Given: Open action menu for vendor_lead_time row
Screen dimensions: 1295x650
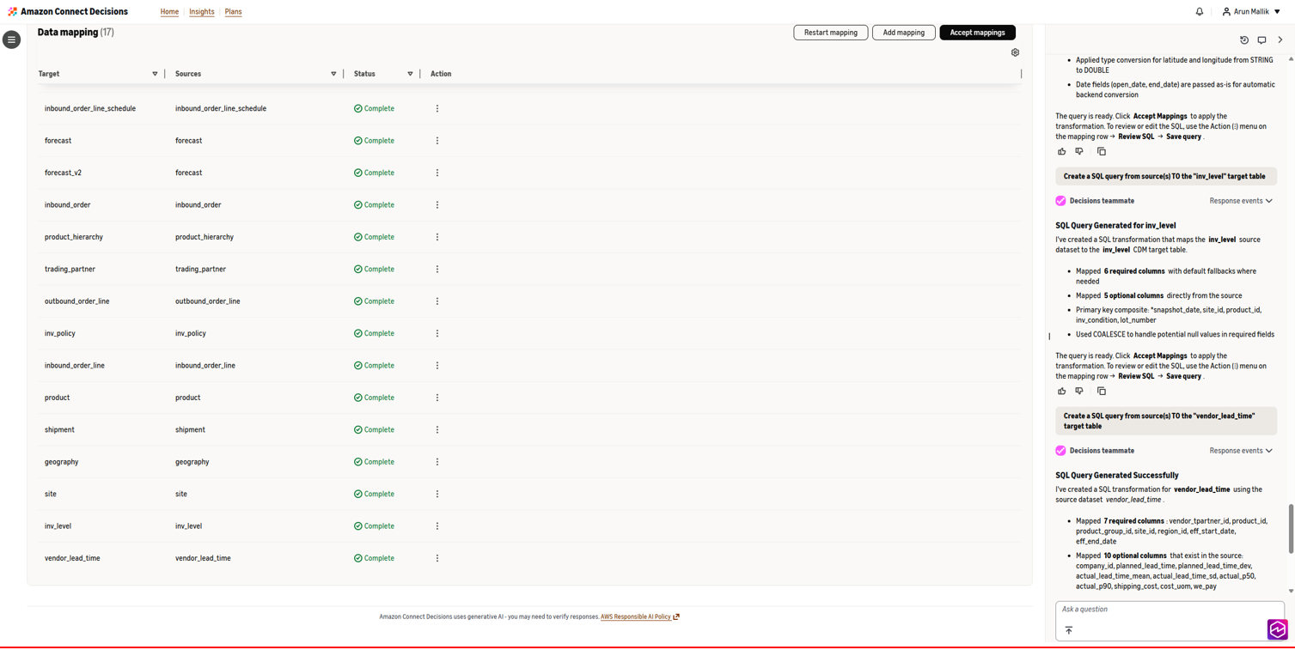Looking at the screenshot, I should 437,558.
